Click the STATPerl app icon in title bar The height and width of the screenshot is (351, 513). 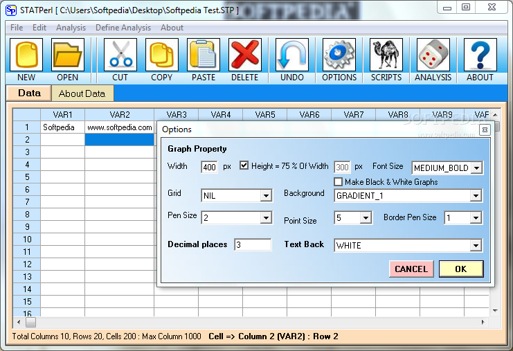point(11,10)
